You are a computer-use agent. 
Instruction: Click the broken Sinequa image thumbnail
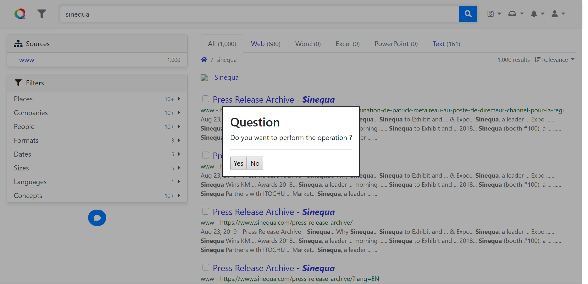click(x=204, y=78)
